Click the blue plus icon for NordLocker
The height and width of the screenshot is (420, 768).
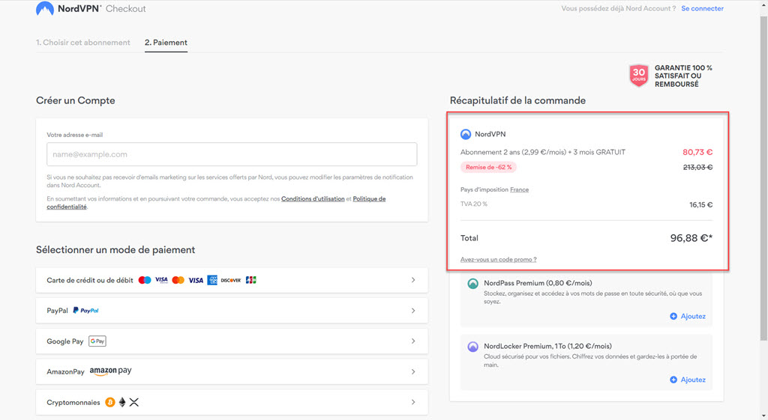(x=673, y=380)
